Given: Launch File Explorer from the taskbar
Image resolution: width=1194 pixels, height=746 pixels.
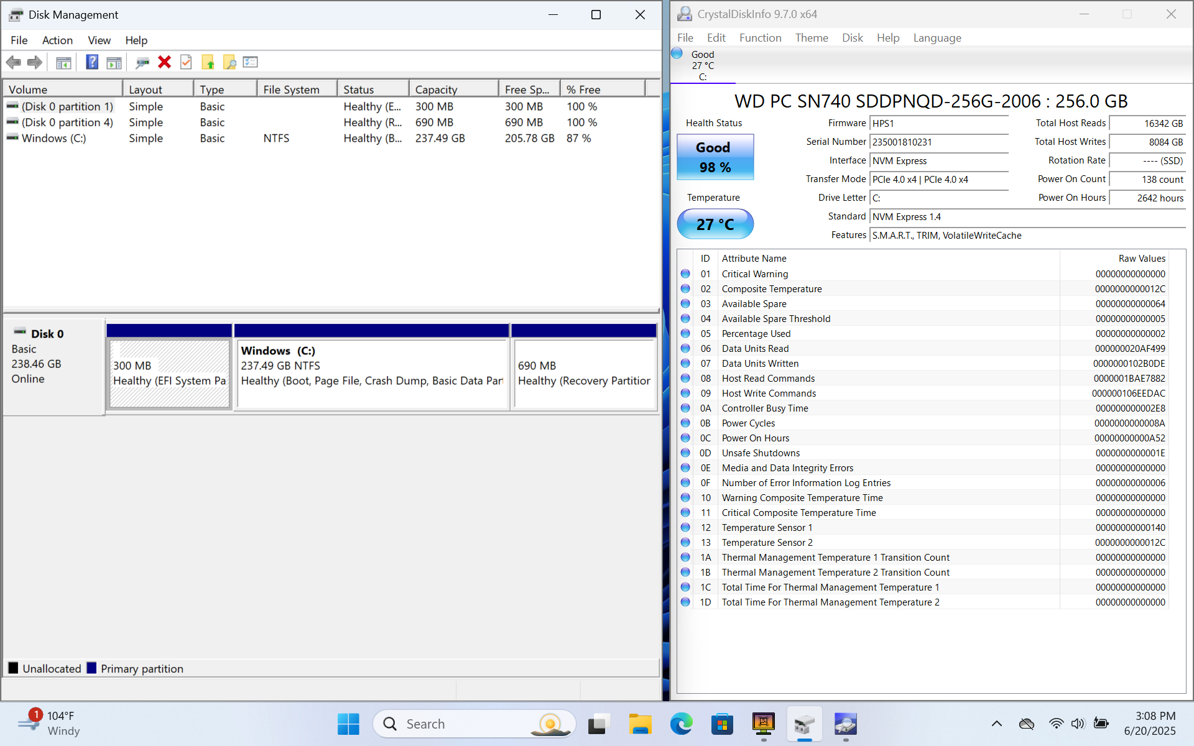Looking at the screenshot, I should coord(639,724).
